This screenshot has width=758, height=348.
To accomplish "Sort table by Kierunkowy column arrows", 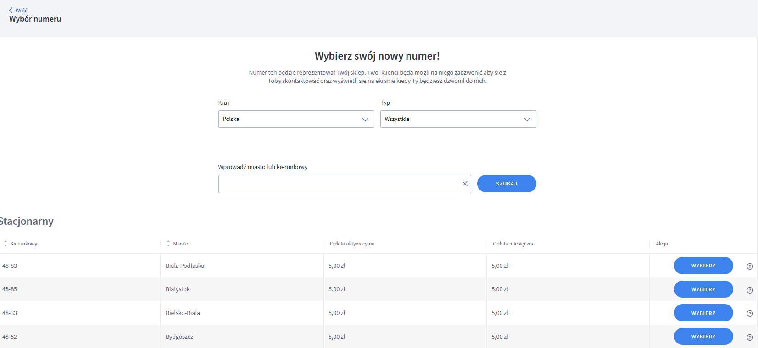I will coord(6,244).
